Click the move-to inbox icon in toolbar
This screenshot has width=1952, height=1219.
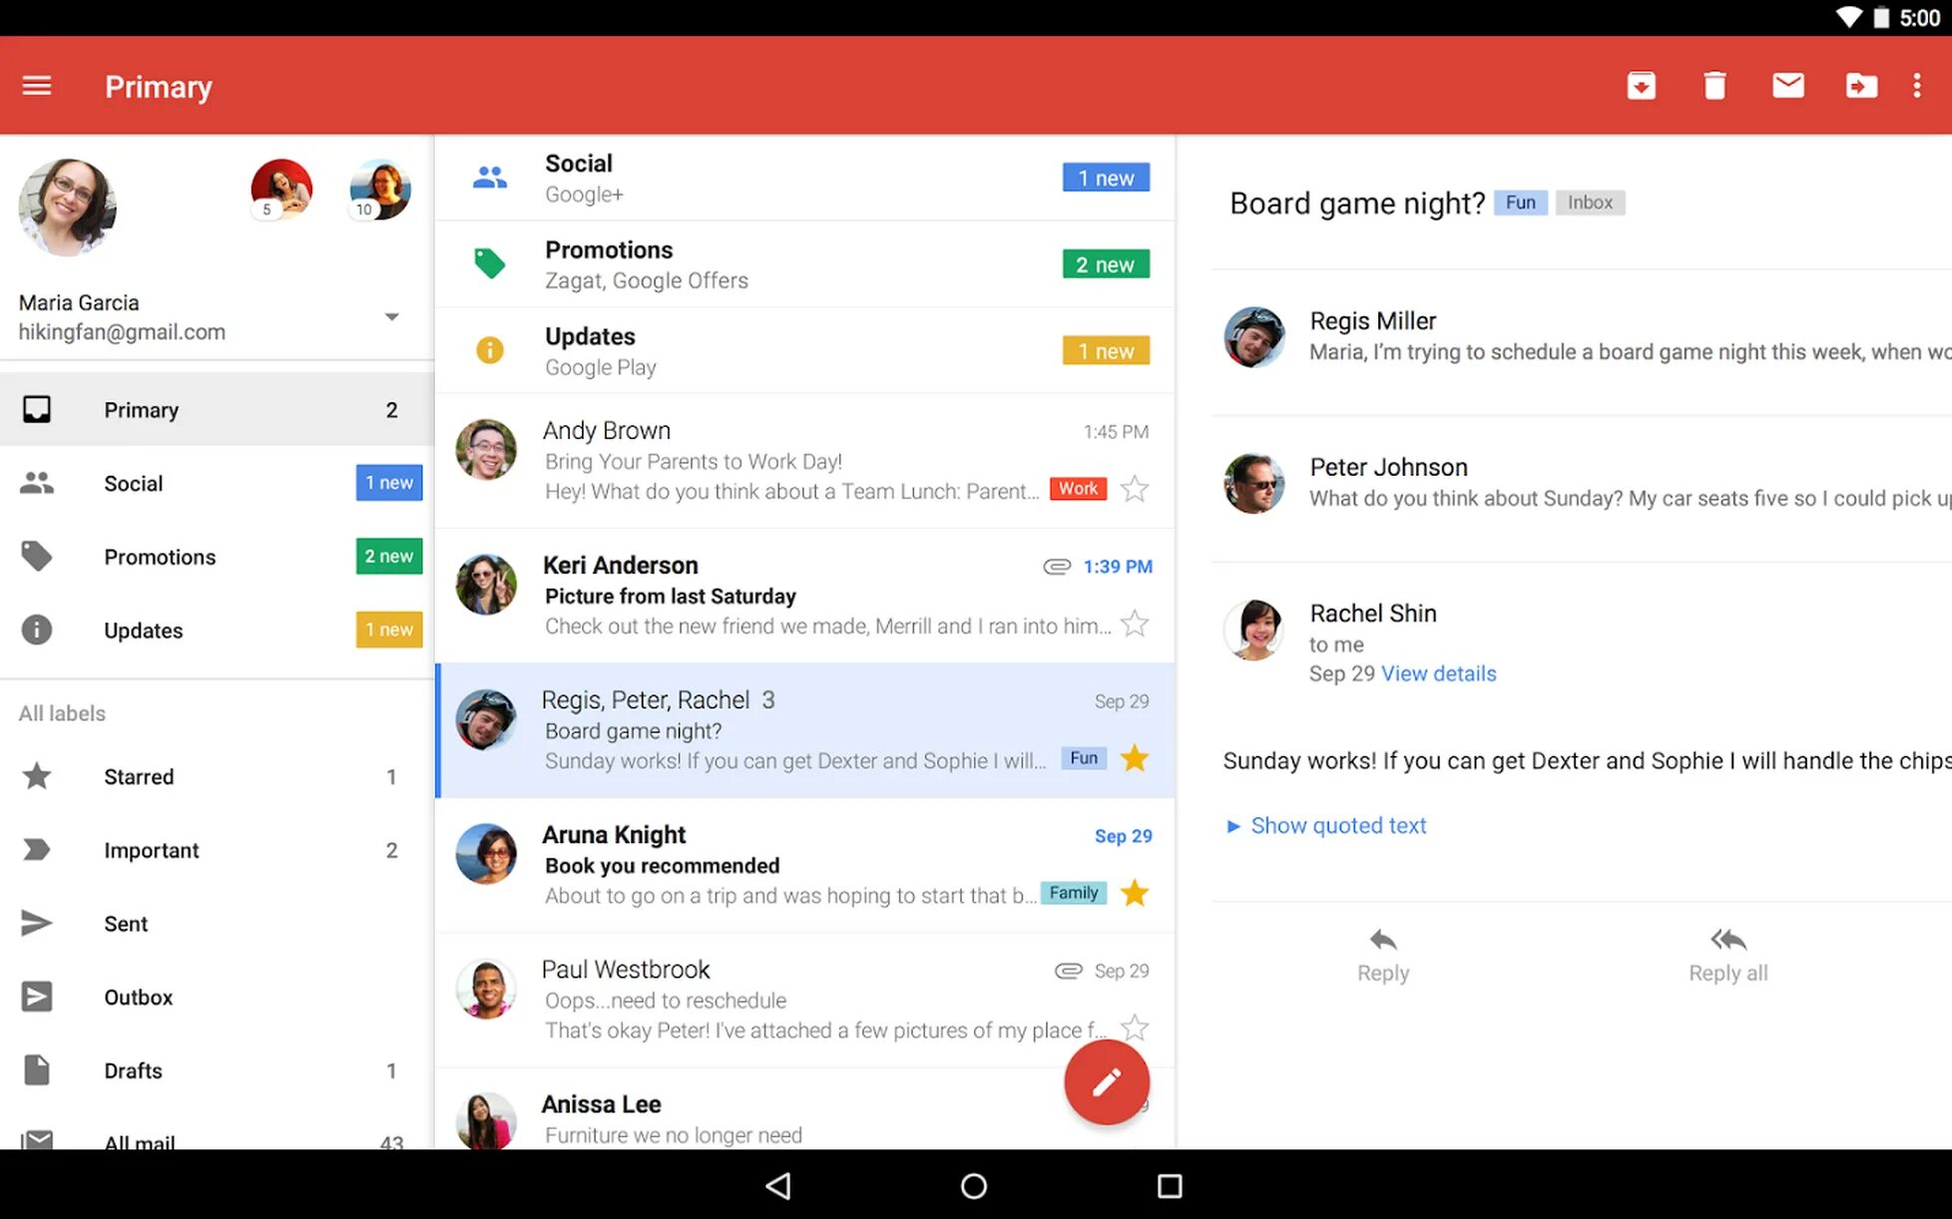pyautogui.click(x=1643, y=86)
